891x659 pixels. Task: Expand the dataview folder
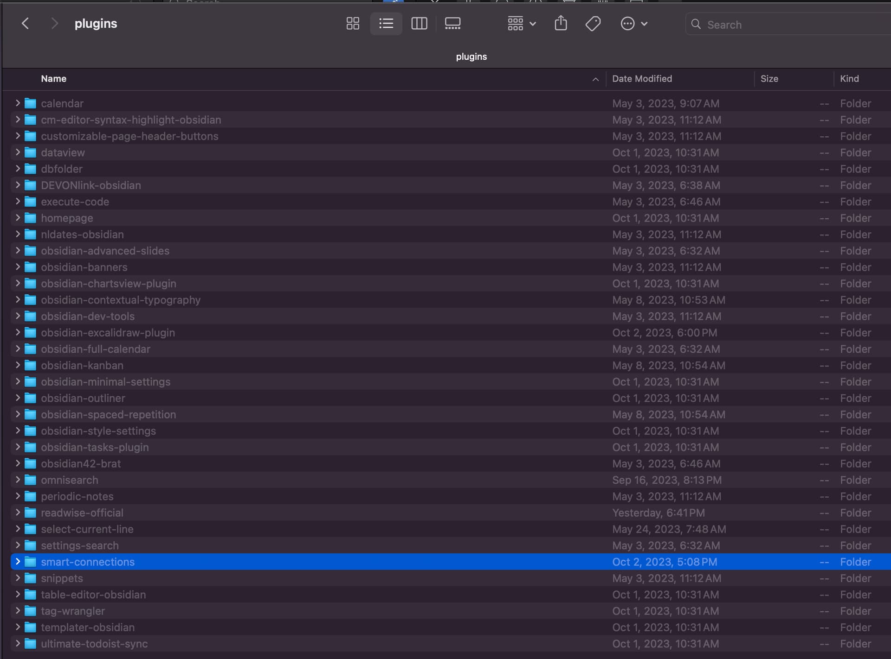pos(18,152)
